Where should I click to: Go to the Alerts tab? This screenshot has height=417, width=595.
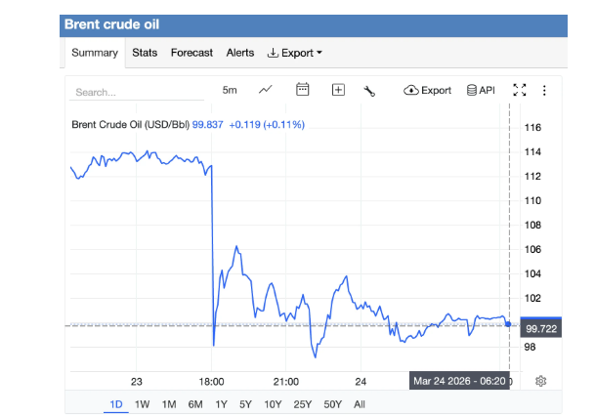coord(240,53)
